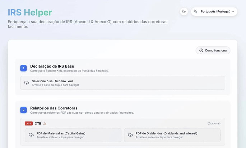Click the red XTB broker badge
The height and width of the screenshot is (148, 246).
(29, 124)
